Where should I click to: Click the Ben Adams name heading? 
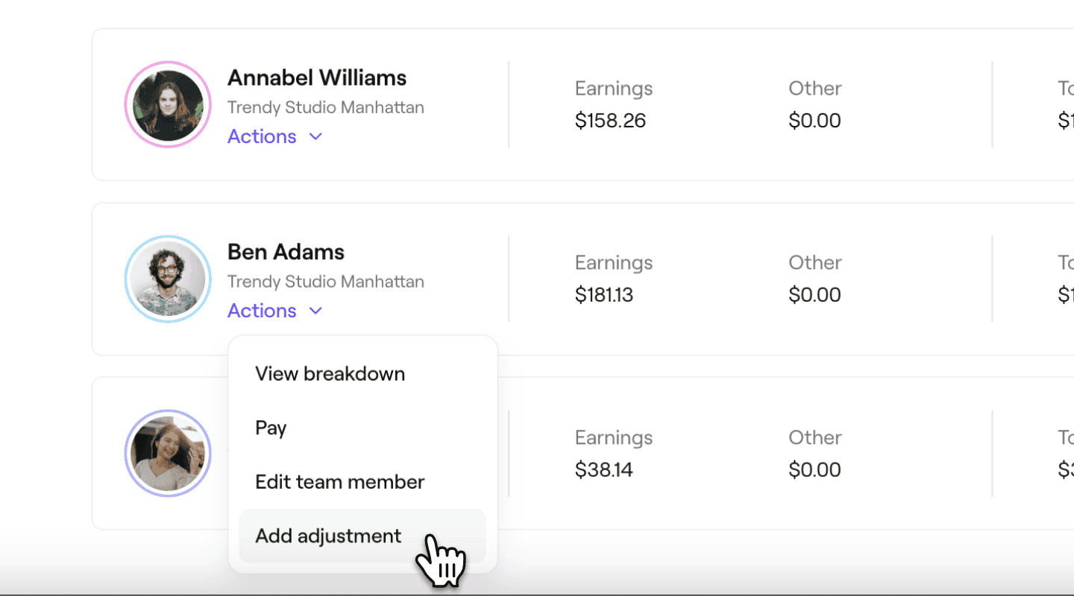(x=286, y=252)
